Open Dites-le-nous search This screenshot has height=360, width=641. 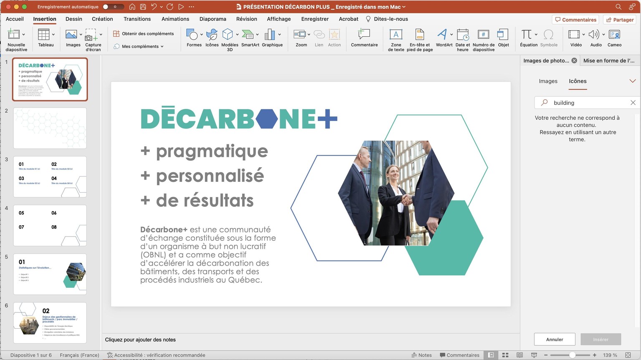pyautogui.click(x=387, y=19)
